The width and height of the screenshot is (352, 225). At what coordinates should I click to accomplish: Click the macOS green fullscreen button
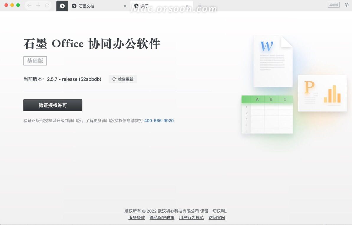[18, 5]
